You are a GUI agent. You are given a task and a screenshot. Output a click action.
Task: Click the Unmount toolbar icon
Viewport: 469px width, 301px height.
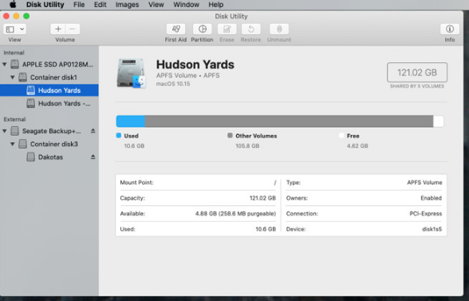(x=279, y=29)
